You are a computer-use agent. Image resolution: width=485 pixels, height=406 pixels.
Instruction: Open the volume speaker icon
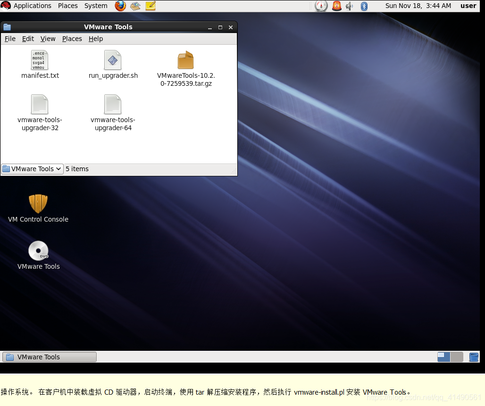(350, 6)
